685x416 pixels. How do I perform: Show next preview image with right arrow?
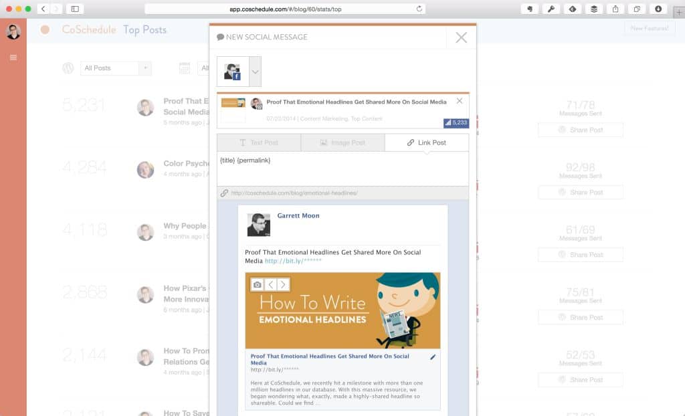tap(283, 284)
